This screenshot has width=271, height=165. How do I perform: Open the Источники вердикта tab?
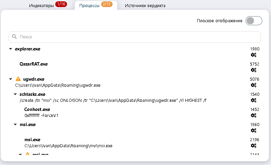point(145,6)
